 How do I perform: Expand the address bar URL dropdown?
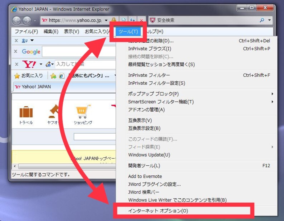[106, 20]
